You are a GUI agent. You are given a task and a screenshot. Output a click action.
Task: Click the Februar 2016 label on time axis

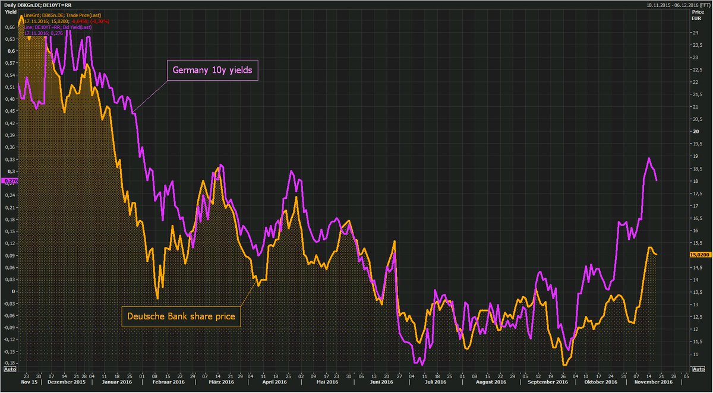(x=169, y=382)
